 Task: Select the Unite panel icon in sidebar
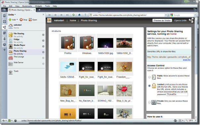click(x=4, y=27)
